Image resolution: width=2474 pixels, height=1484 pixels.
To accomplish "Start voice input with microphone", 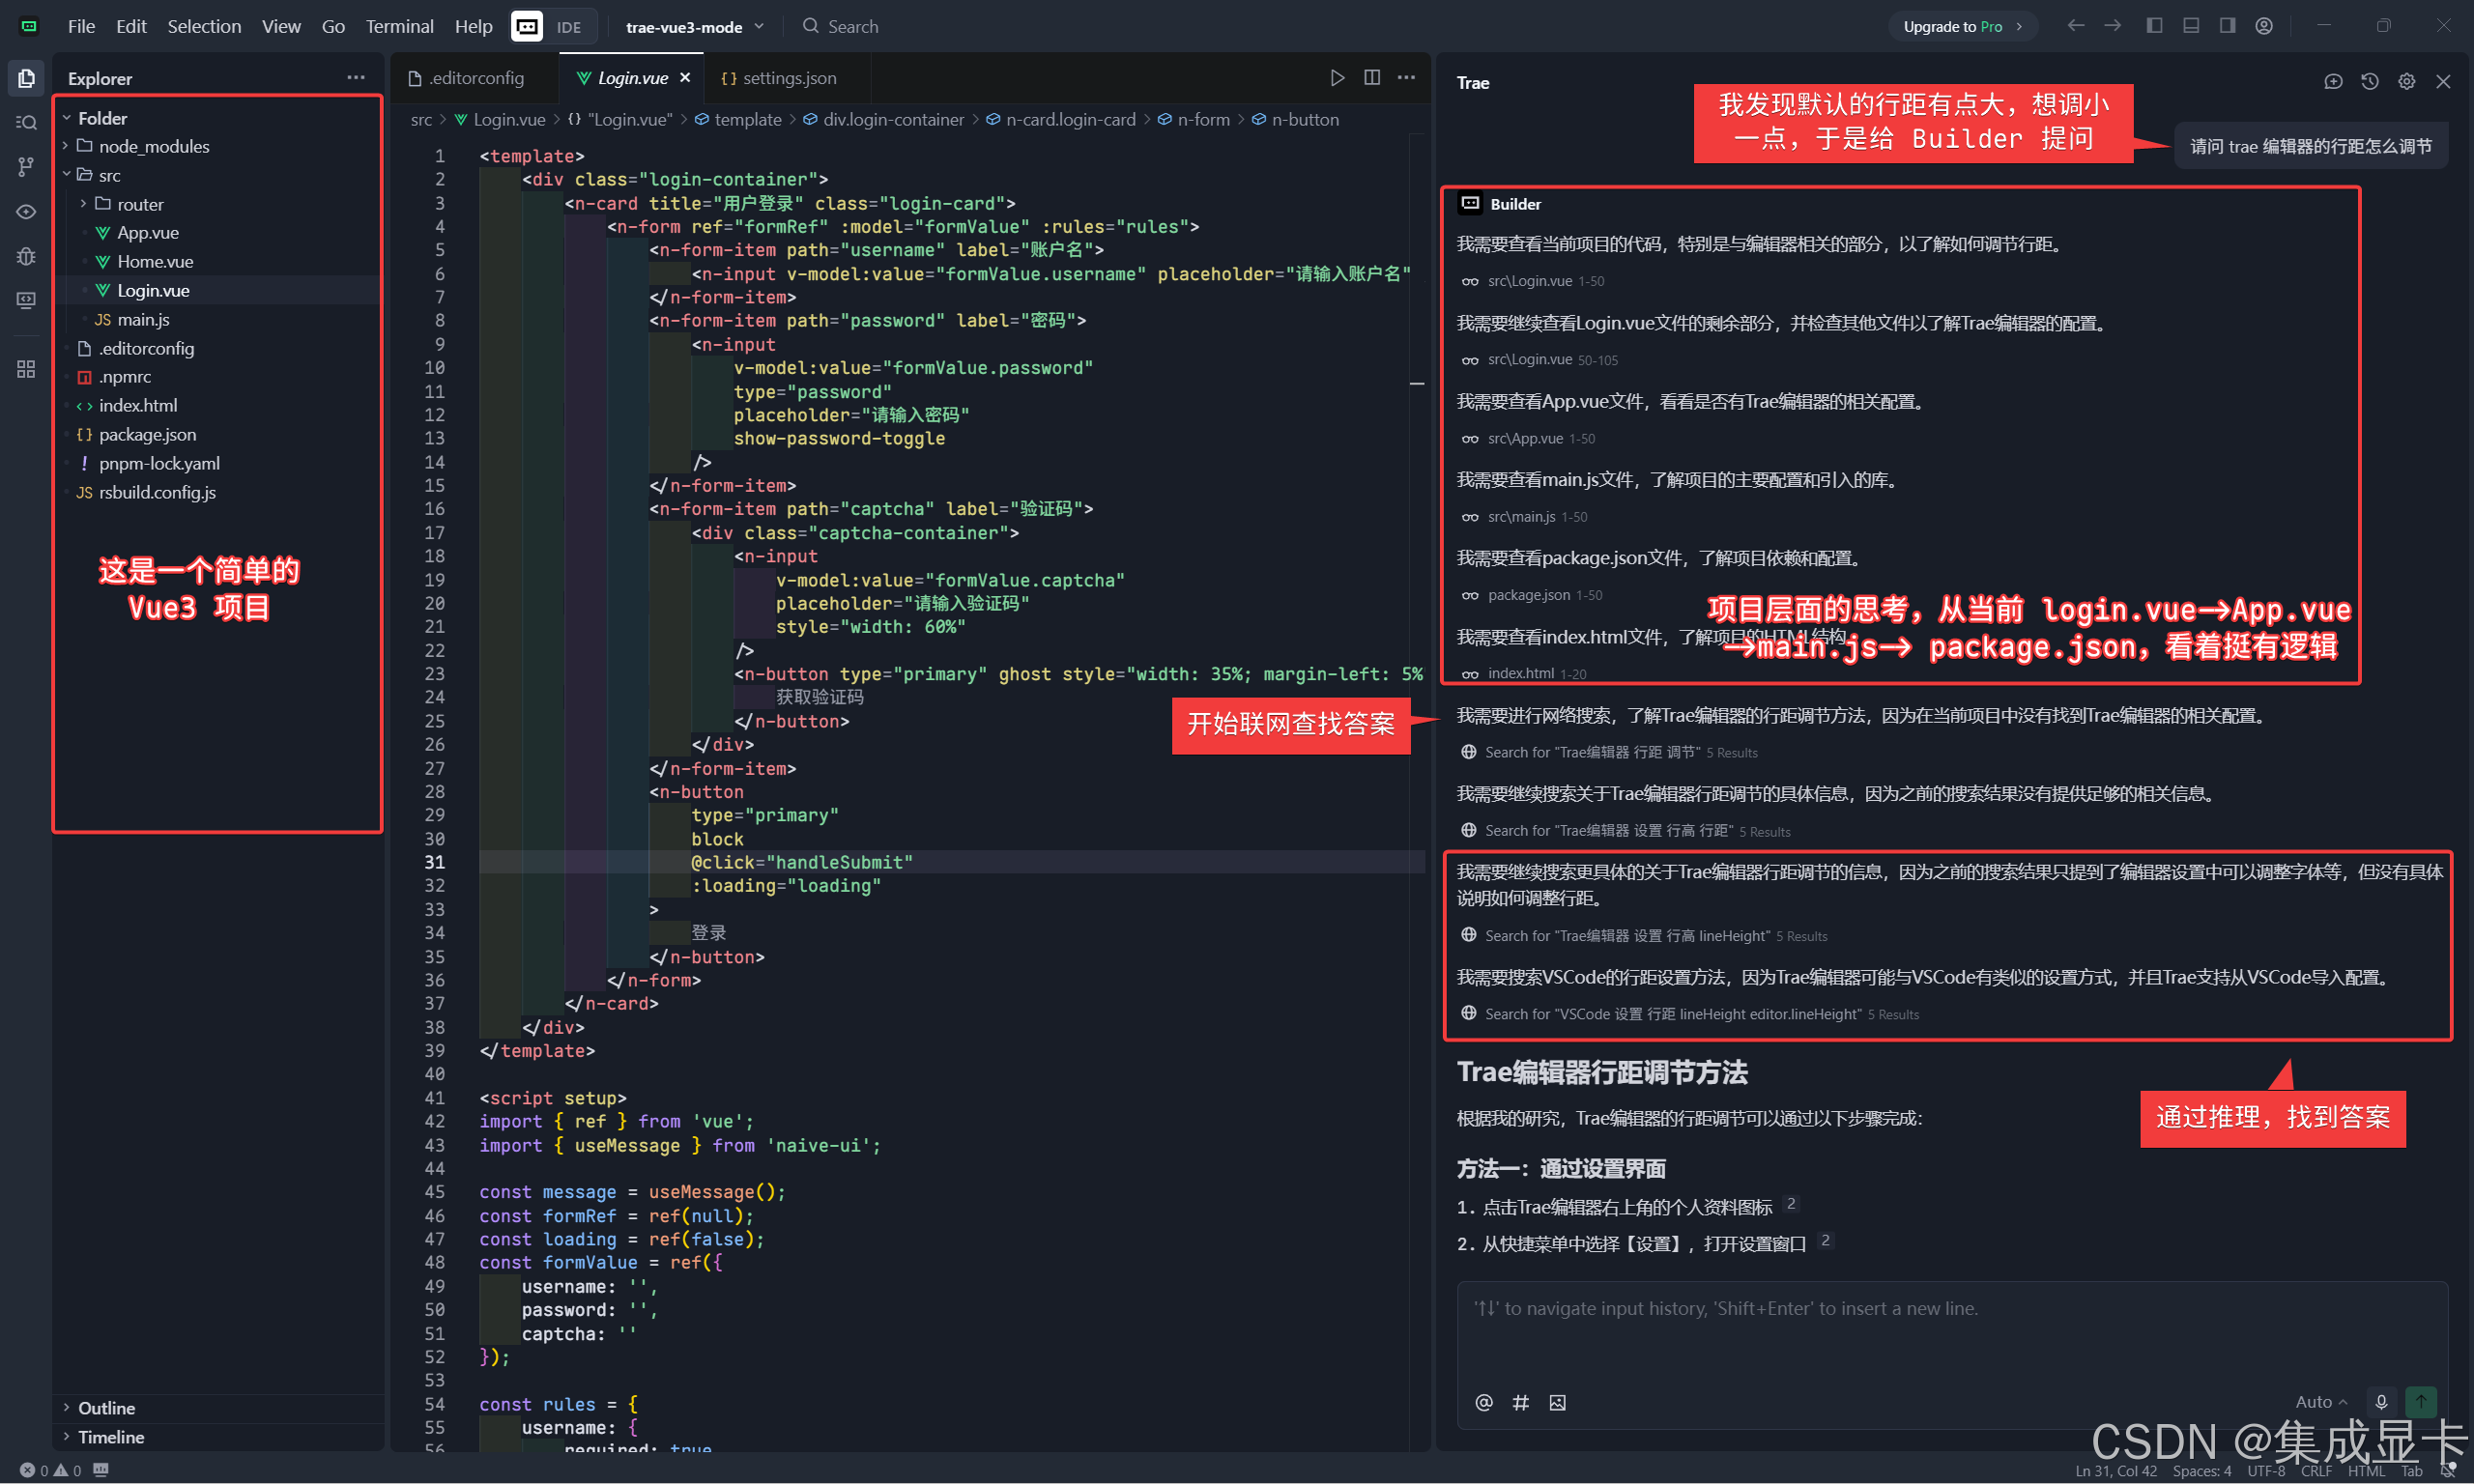I will point(2382,1402).
